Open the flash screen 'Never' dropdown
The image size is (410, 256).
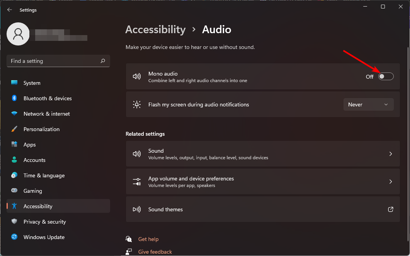coord(368,104)
